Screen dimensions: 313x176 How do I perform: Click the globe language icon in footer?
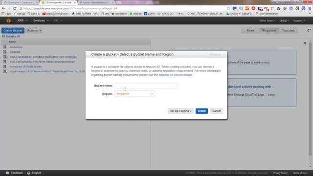click(x=29, y=173)
